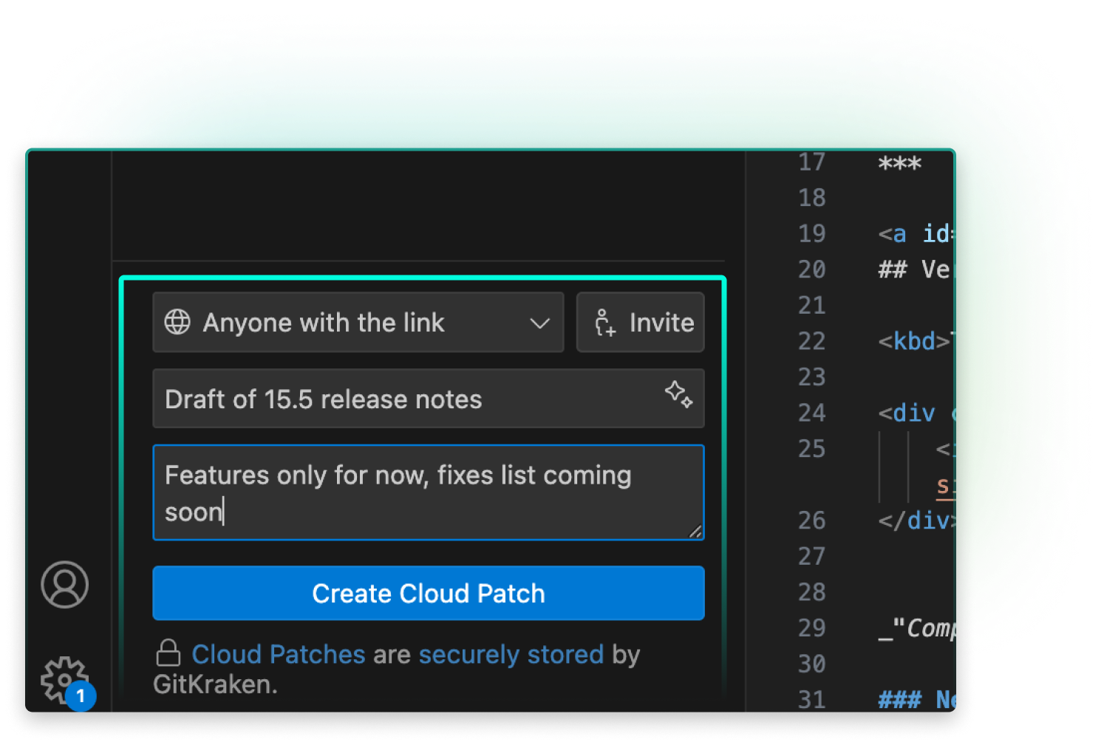Viewport: 1104px width, 742px height.
Task: Click the notification badge on the gear icon
Action: pos(80,696)
